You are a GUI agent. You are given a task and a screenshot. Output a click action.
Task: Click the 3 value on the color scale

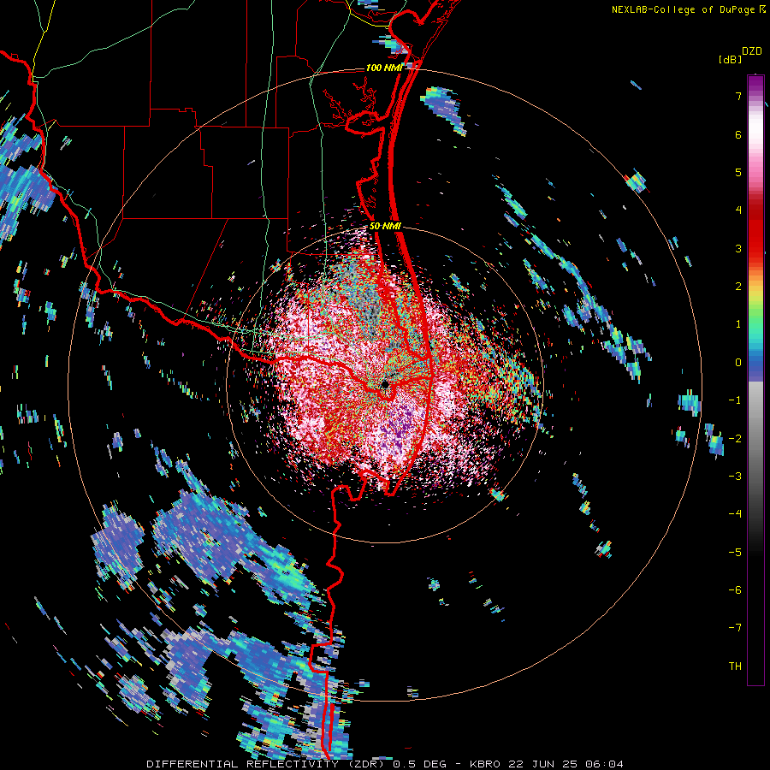pyautogui.click(x=738, y=248)
